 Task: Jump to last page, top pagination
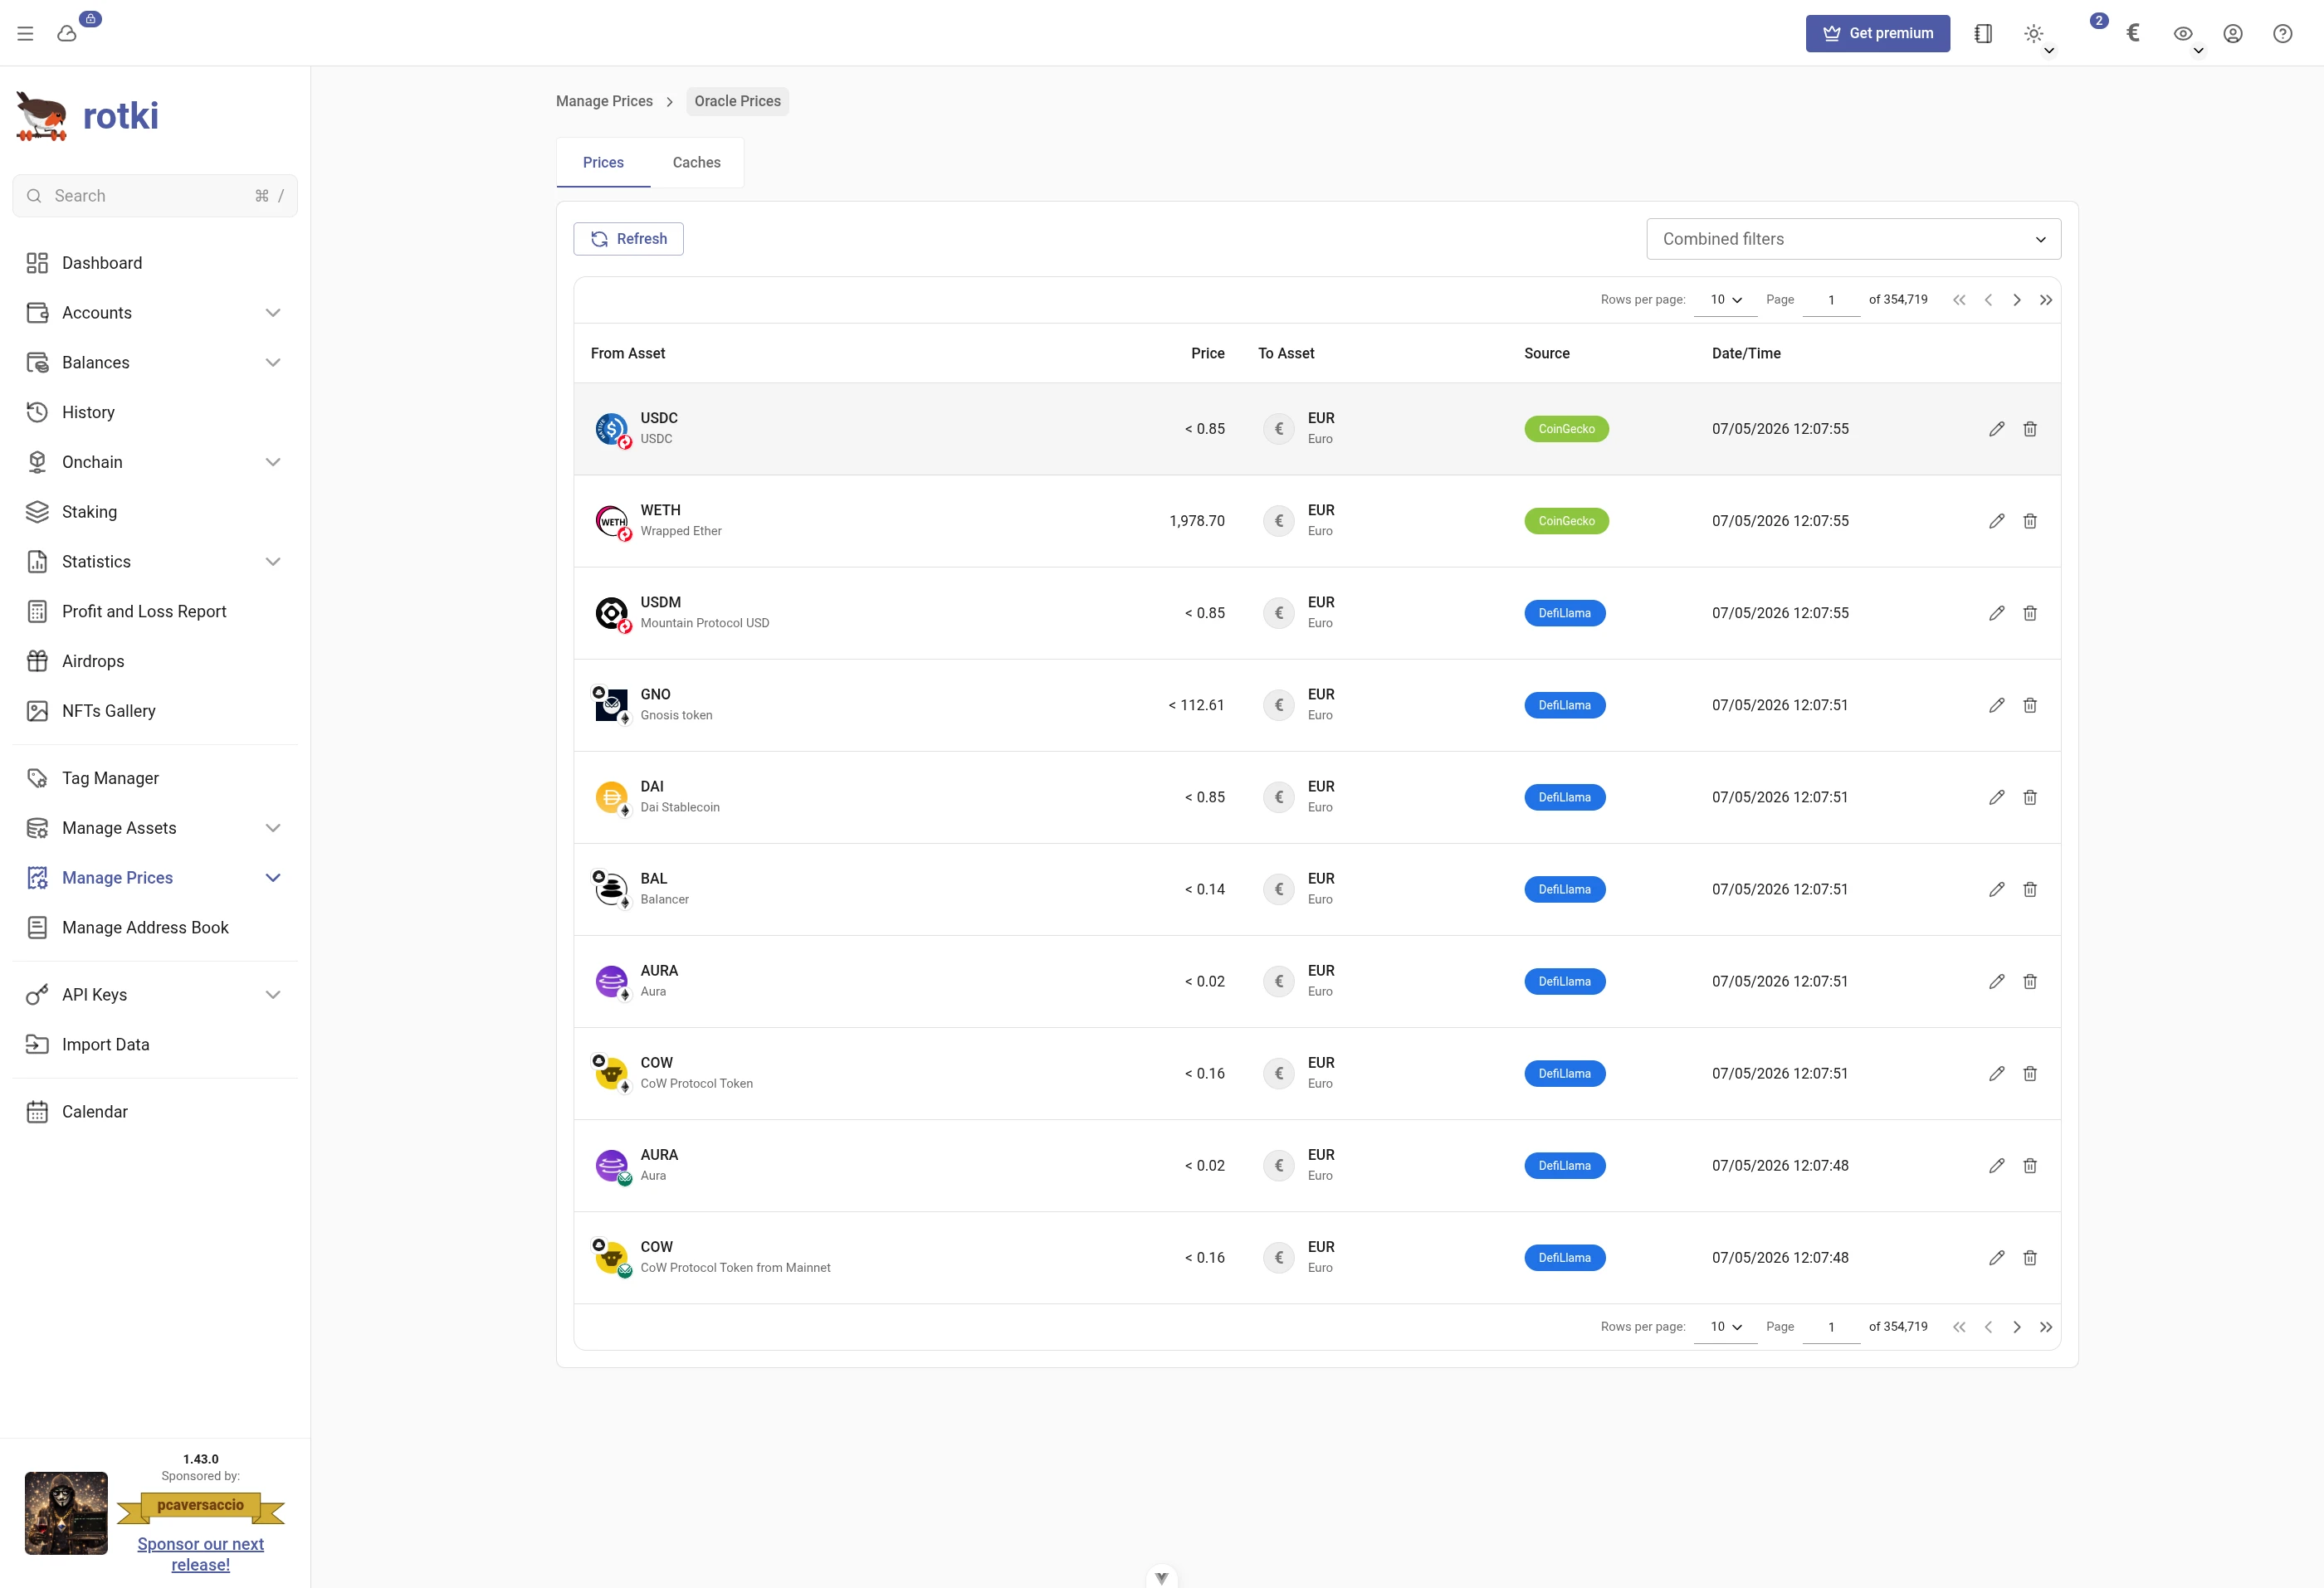point(2046,300)
